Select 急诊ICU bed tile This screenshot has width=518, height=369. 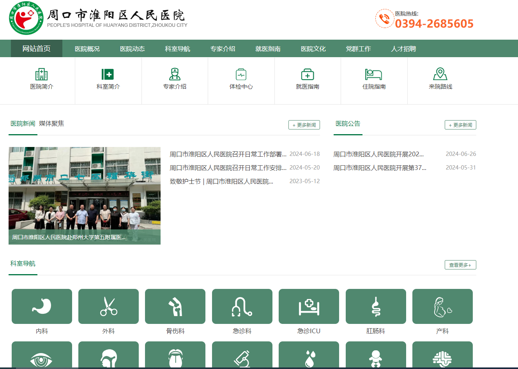(x=309, y=306)
